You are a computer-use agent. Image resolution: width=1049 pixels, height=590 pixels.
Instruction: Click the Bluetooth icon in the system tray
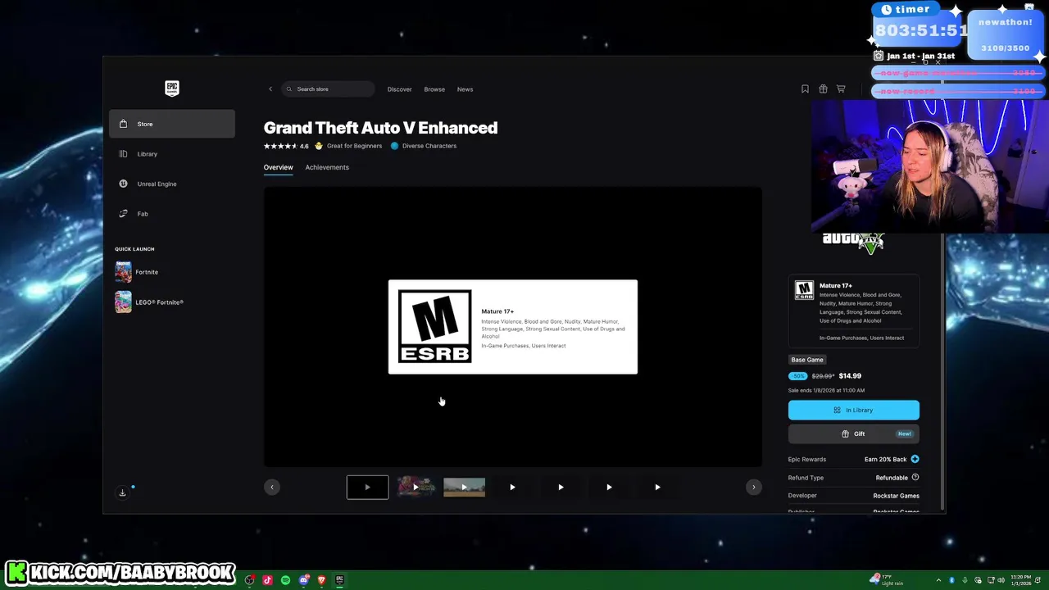(952, 580)
